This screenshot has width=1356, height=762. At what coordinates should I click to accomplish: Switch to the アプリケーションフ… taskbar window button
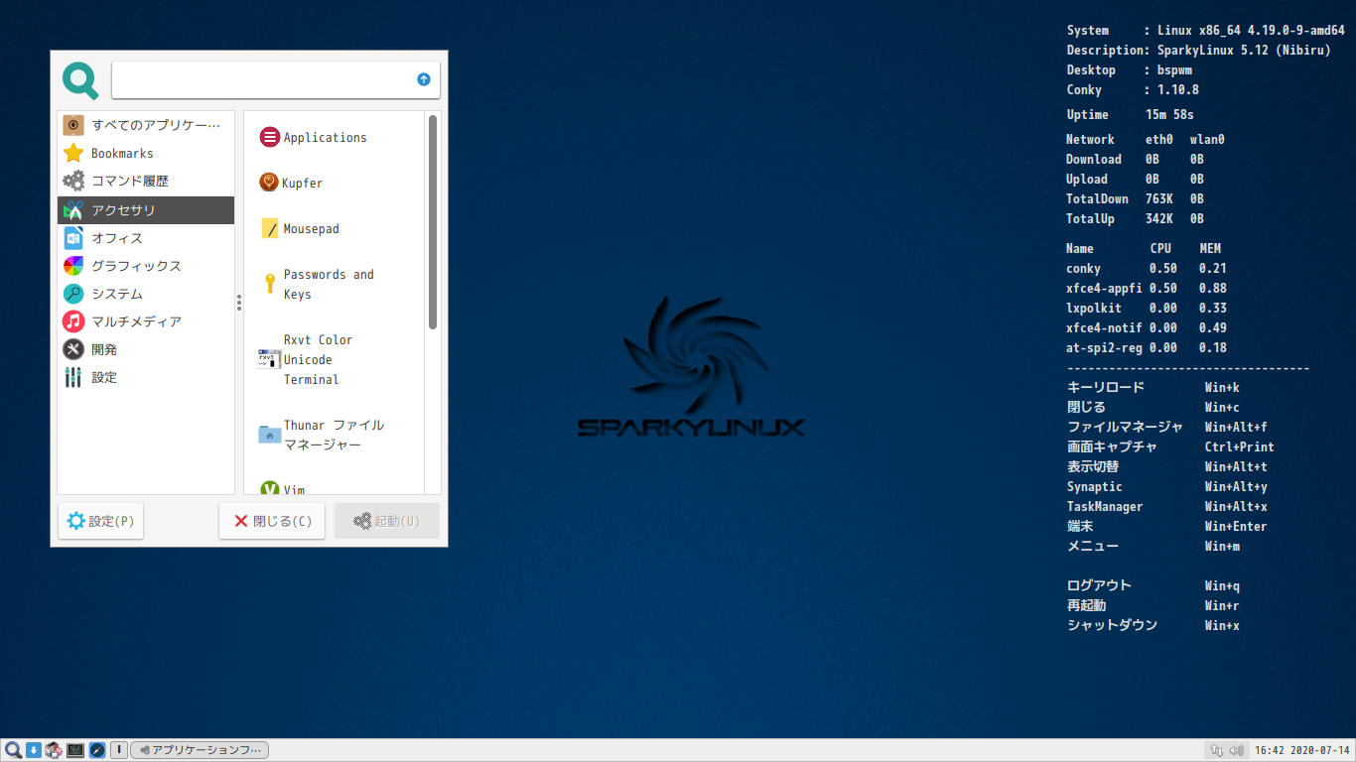pos(200,750)
